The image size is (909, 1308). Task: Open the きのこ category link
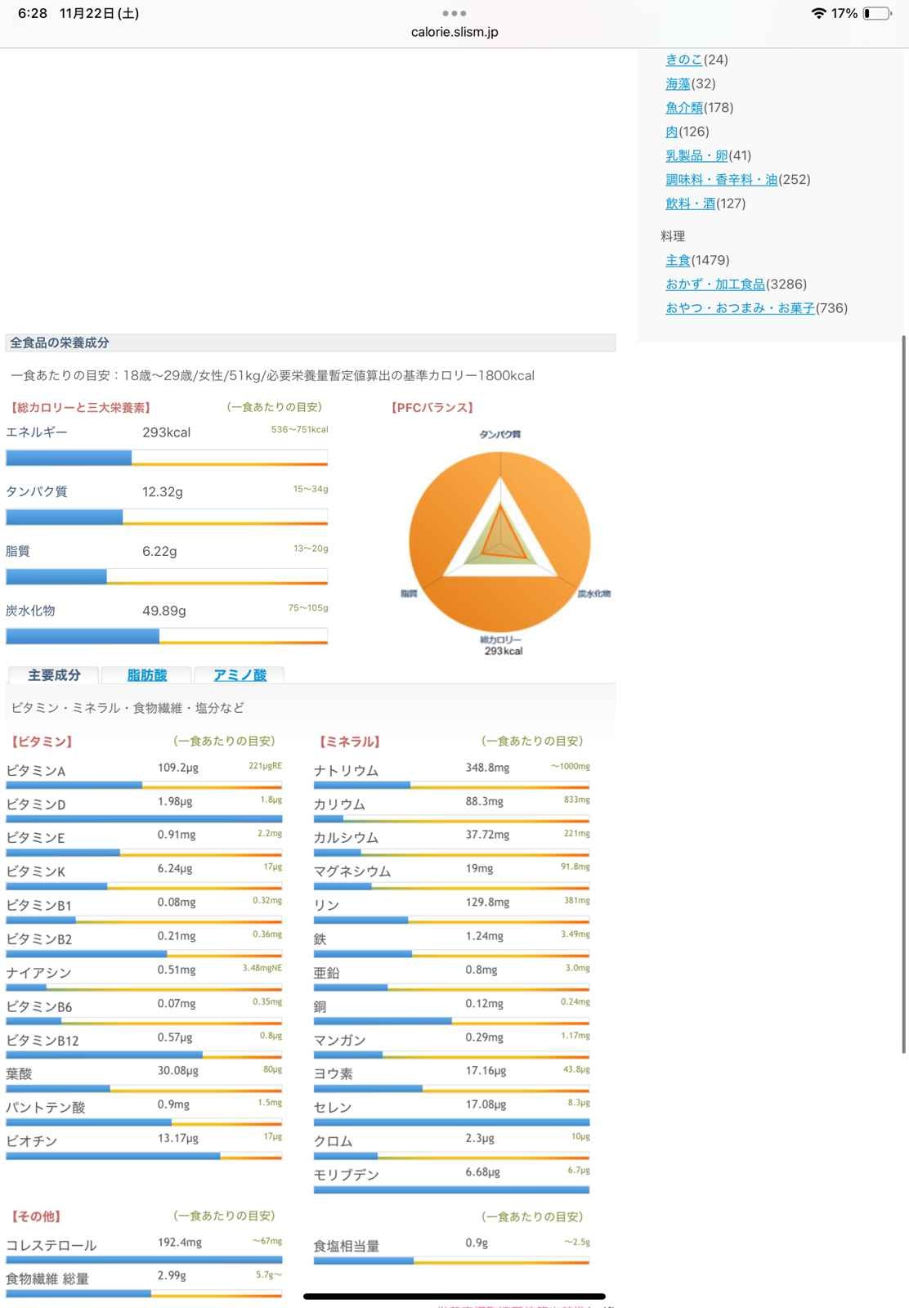point(683,60)
